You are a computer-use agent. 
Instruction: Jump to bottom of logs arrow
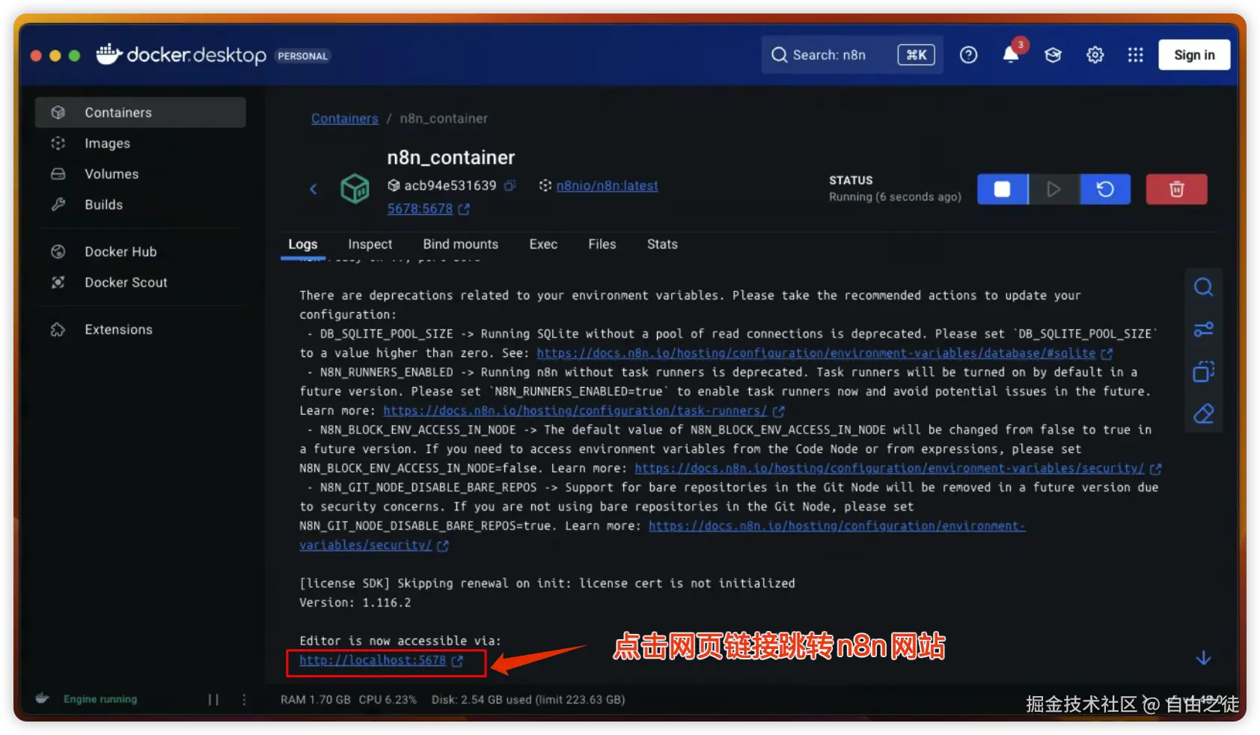(x=1203, y=658)
